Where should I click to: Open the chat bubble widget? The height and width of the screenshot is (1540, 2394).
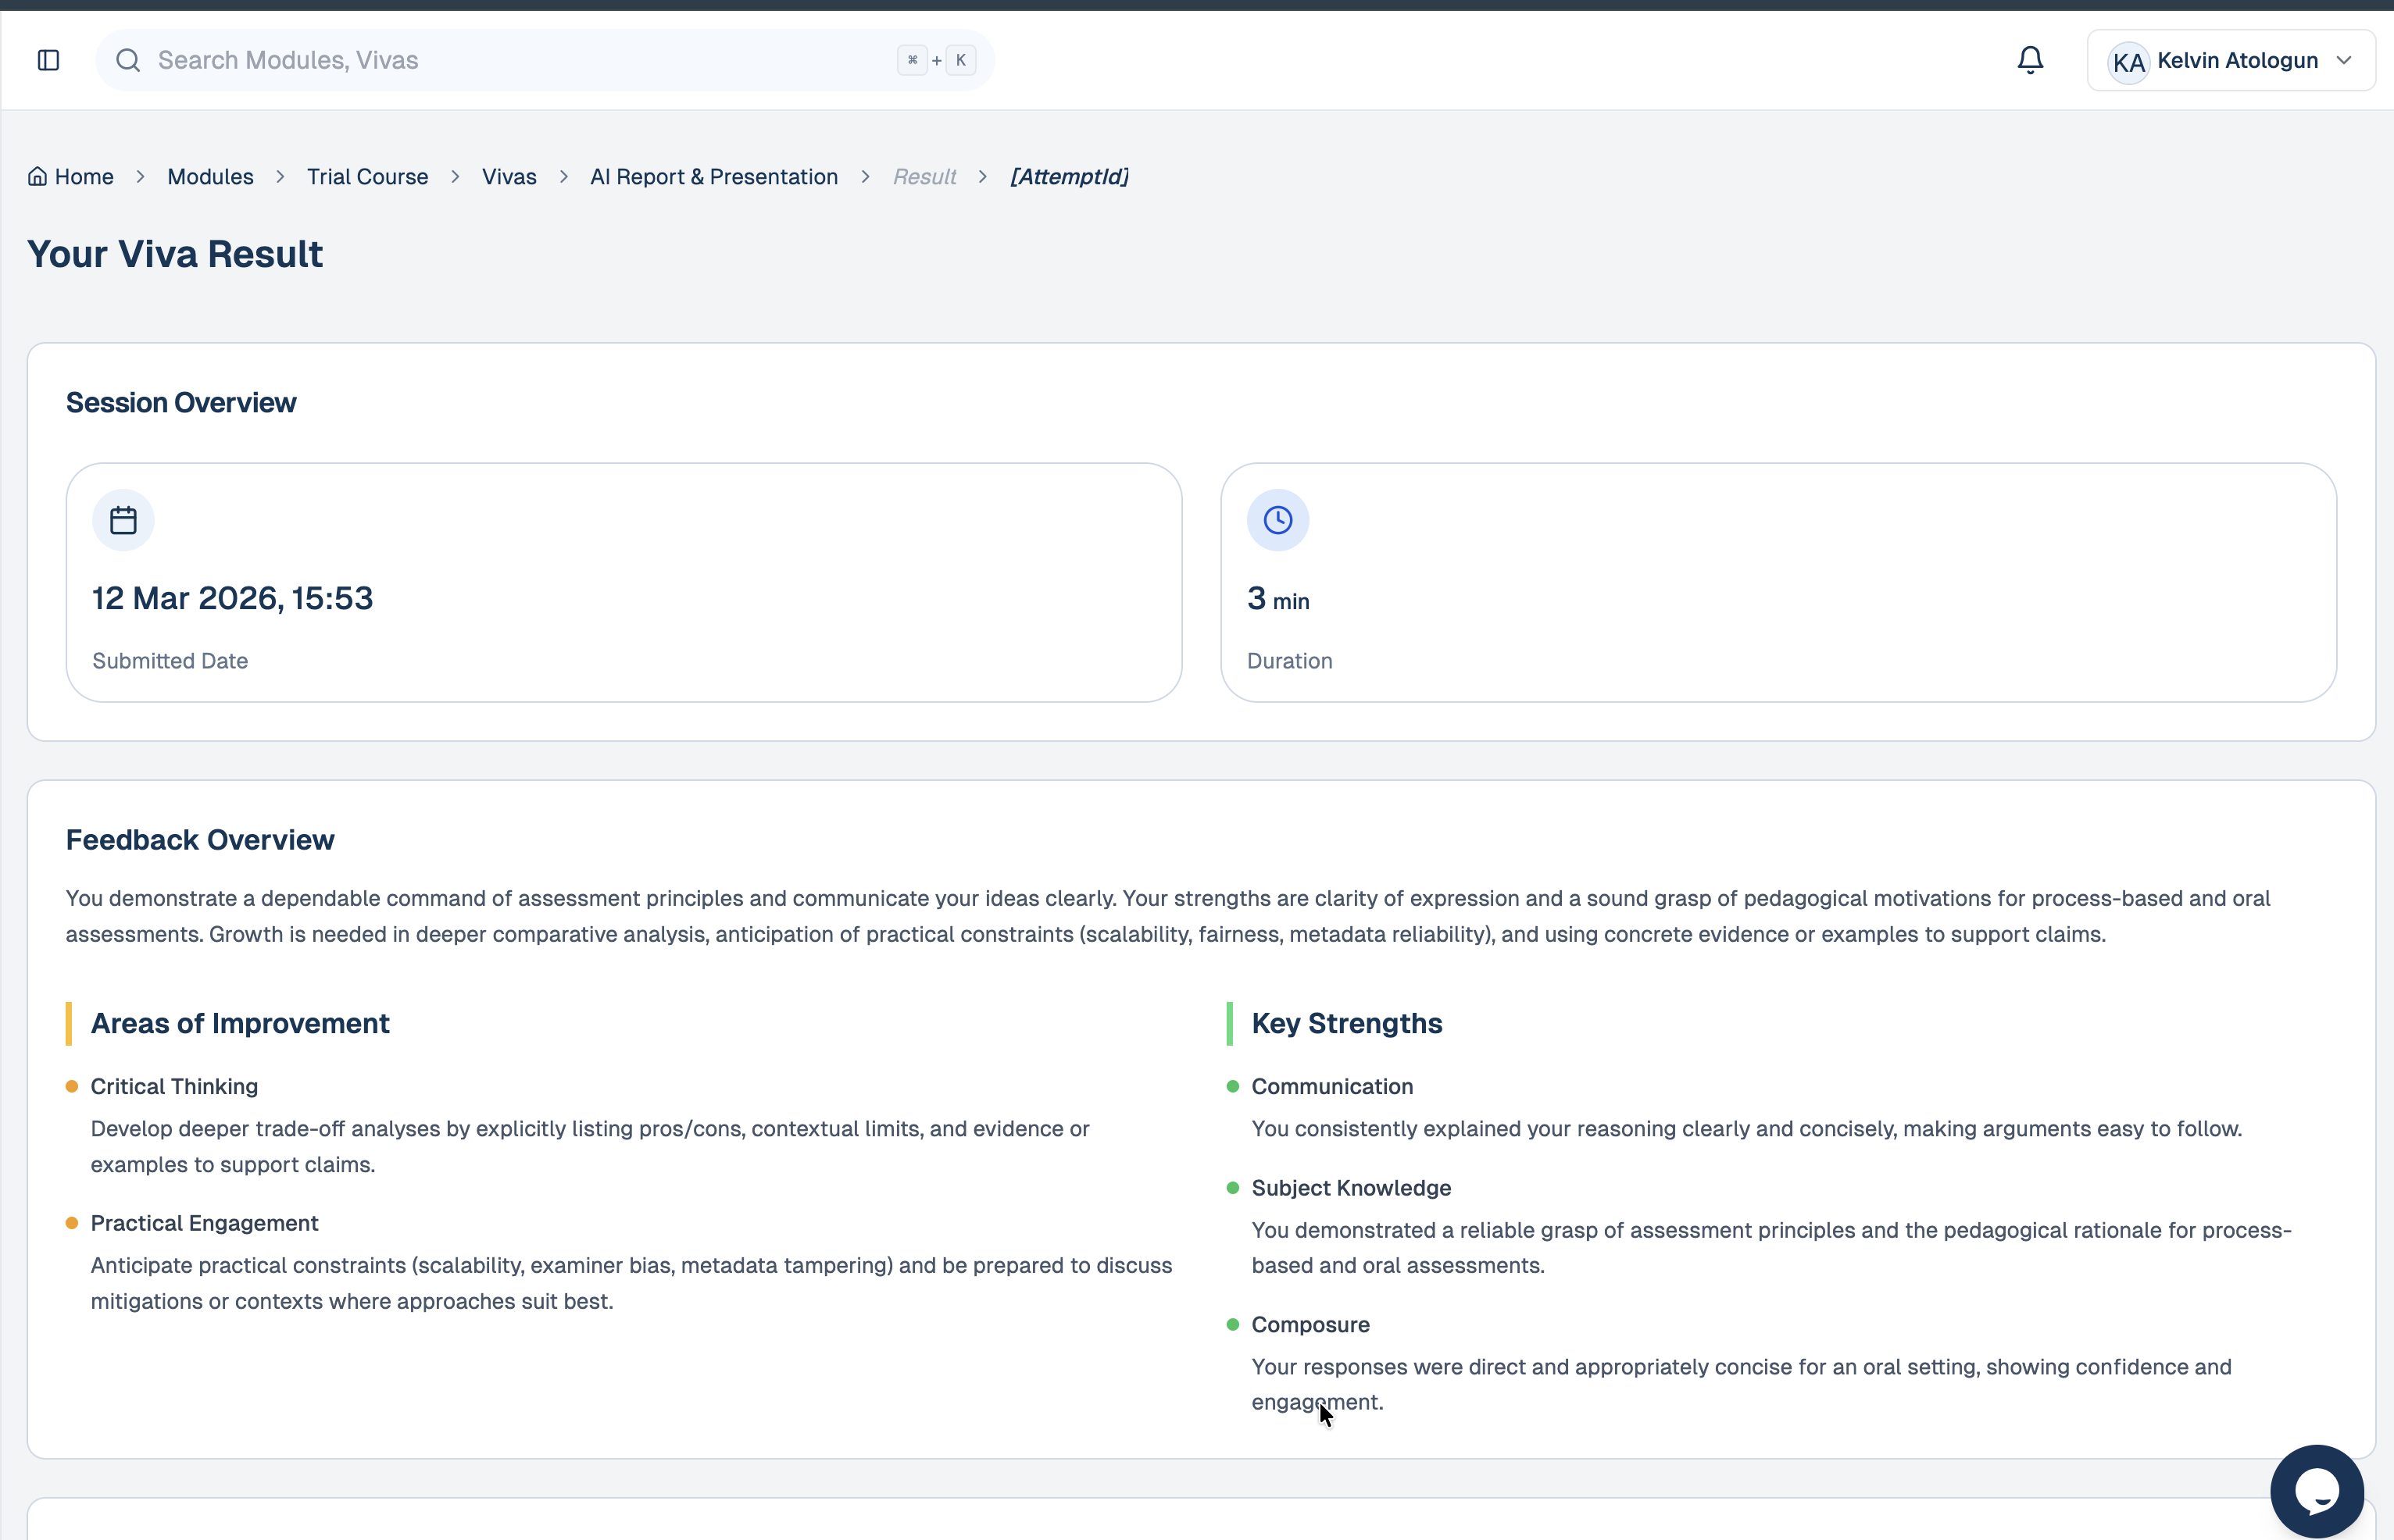(x=2316, y=1491)
